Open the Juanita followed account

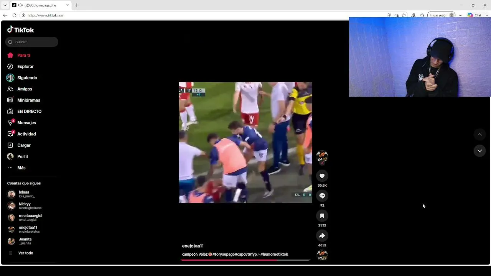(x=20, y=241)
